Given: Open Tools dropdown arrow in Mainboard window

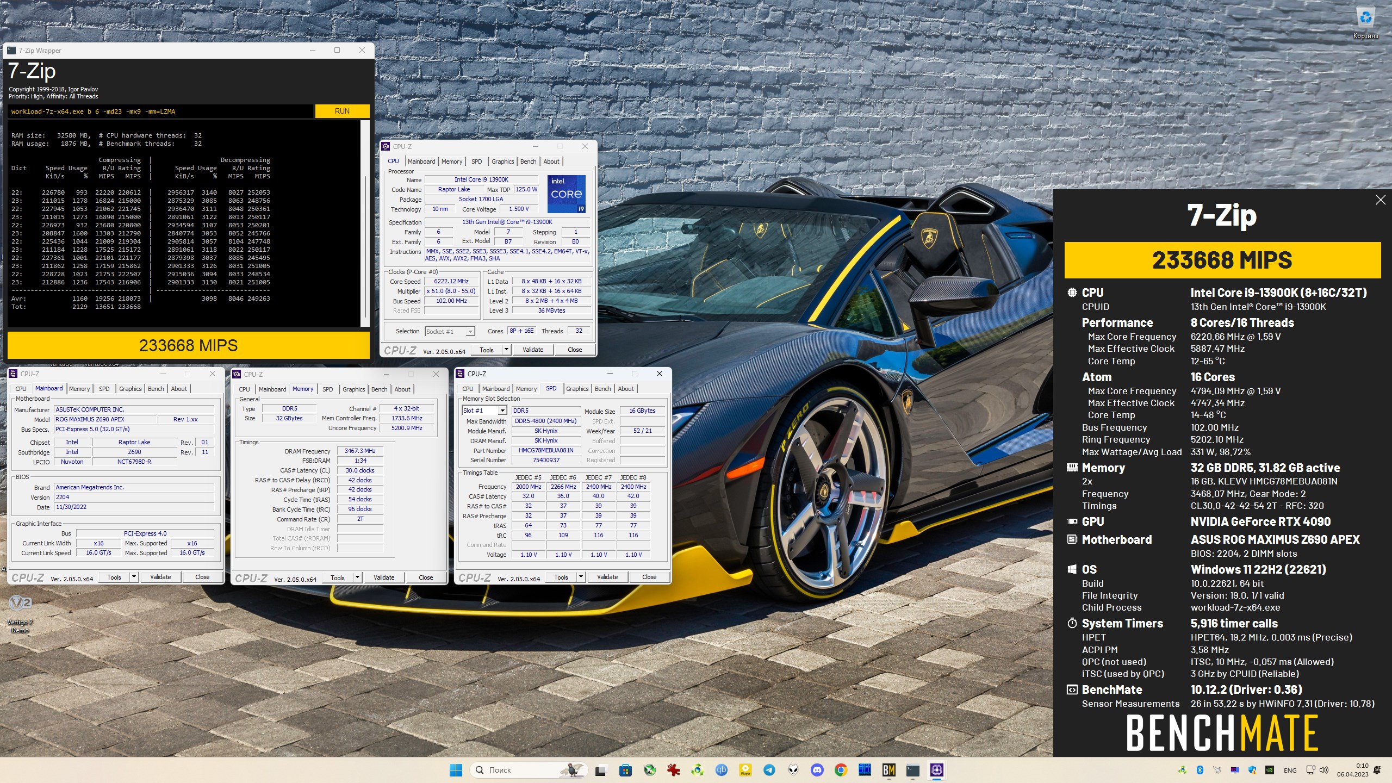Looking at the screenshot, I should [134, 577].
